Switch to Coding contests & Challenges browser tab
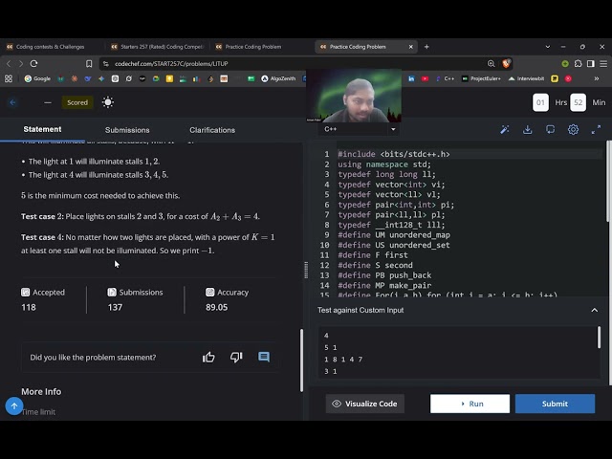 (51, 47)
